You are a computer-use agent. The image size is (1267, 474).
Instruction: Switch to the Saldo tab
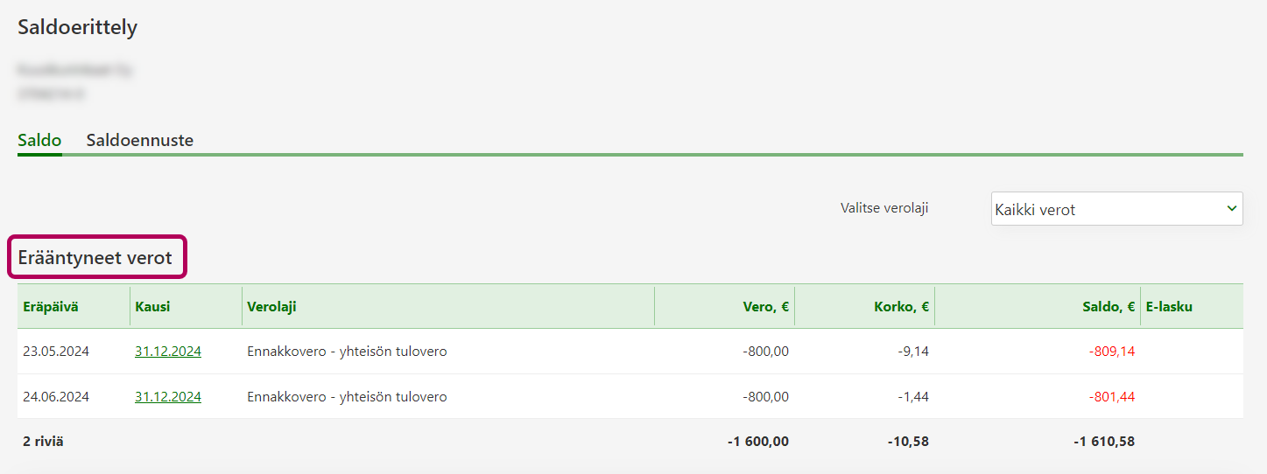point(39,140)
